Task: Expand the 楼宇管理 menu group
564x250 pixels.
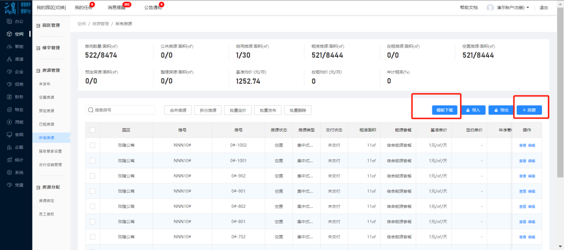Action: tap(48, 48)
